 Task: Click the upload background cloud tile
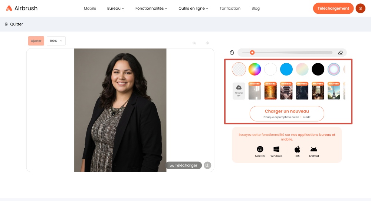coord(239,91)
